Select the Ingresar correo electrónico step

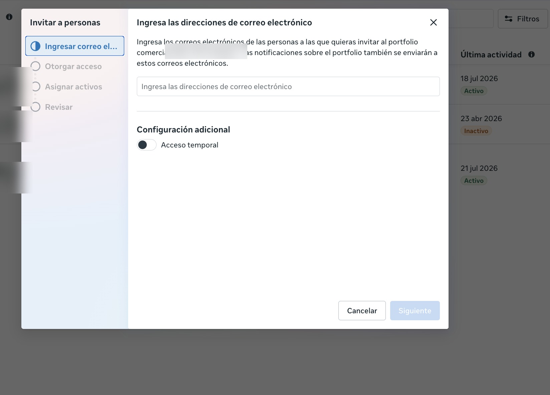tap(75, 46)
